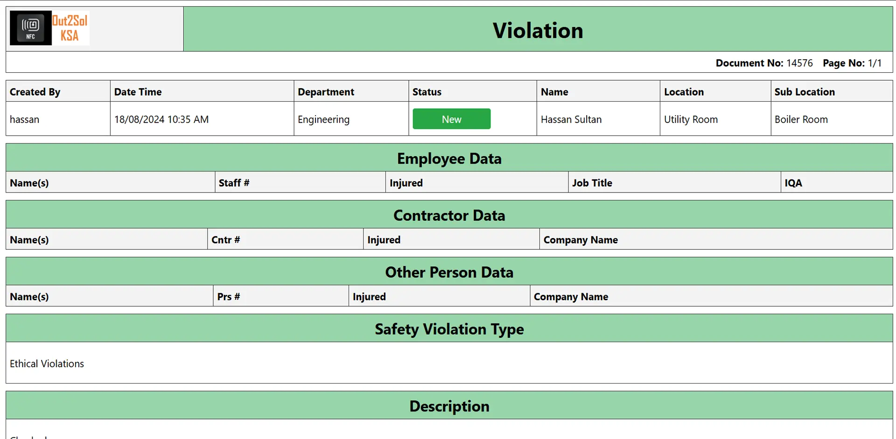Click the green New status button
This screenshot has width=896, height=439.
pyautogui.click(x=451, y=119)
